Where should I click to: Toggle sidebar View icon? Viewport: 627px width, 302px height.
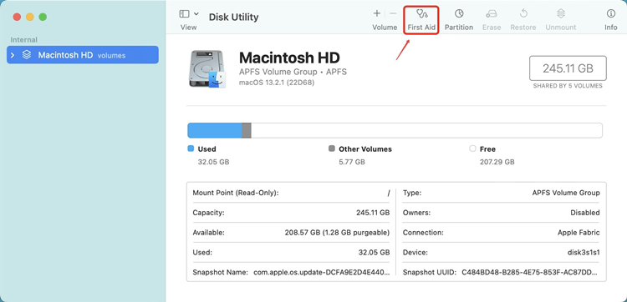(185, 14)
